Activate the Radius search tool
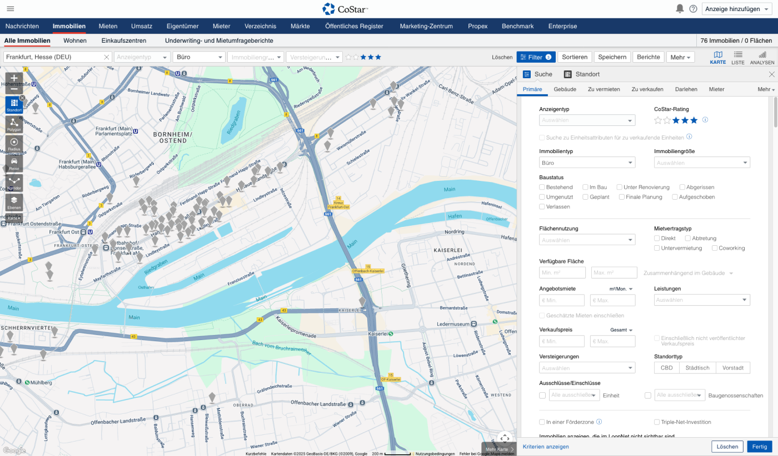This screenshot has height=456, width=778. (14, 144)
